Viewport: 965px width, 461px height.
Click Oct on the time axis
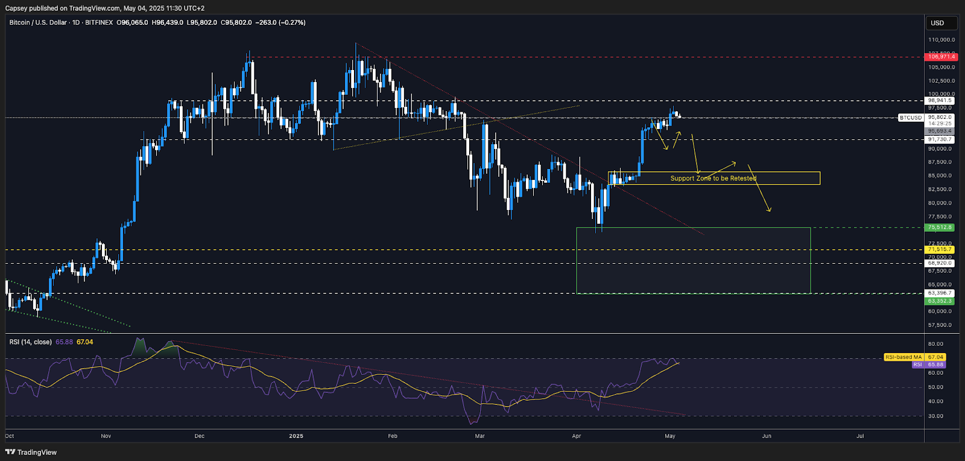tap(10, 436)
